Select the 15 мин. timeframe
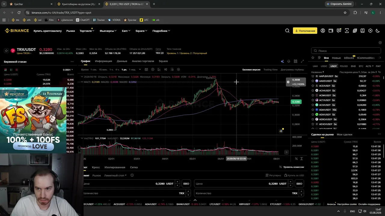This screenshot has width=385, height=216. click(103, 70)
